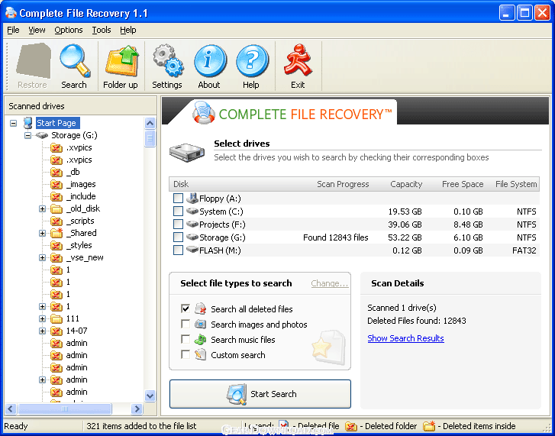Click the lifebuoy logo in the header
Image resolution: width=555 pixels, height=436 pixels.
(x=204, y=112)
